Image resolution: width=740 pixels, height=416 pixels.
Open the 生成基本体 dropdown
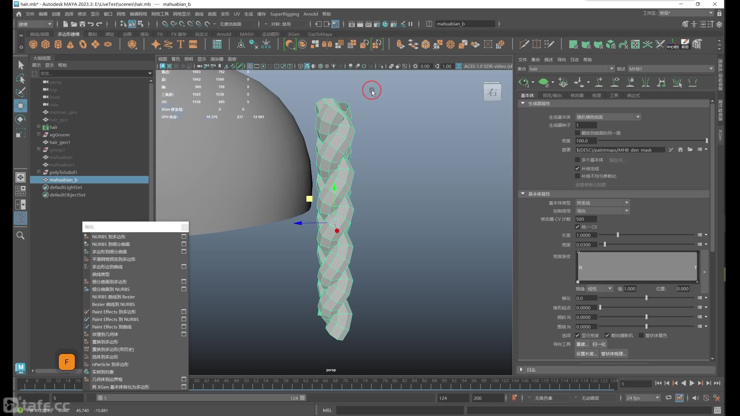tap(608, 117)
